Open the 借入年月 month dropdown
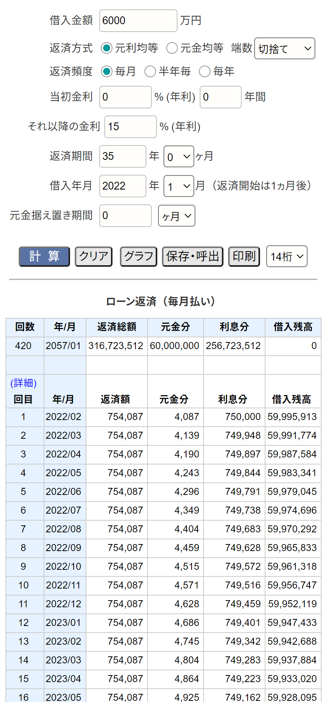This screenshot has height=702, width=327. 179,186
